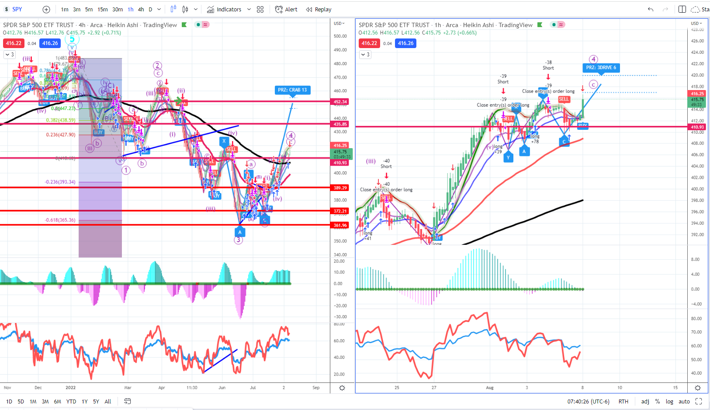Set date range to YTD

point(71,401)
